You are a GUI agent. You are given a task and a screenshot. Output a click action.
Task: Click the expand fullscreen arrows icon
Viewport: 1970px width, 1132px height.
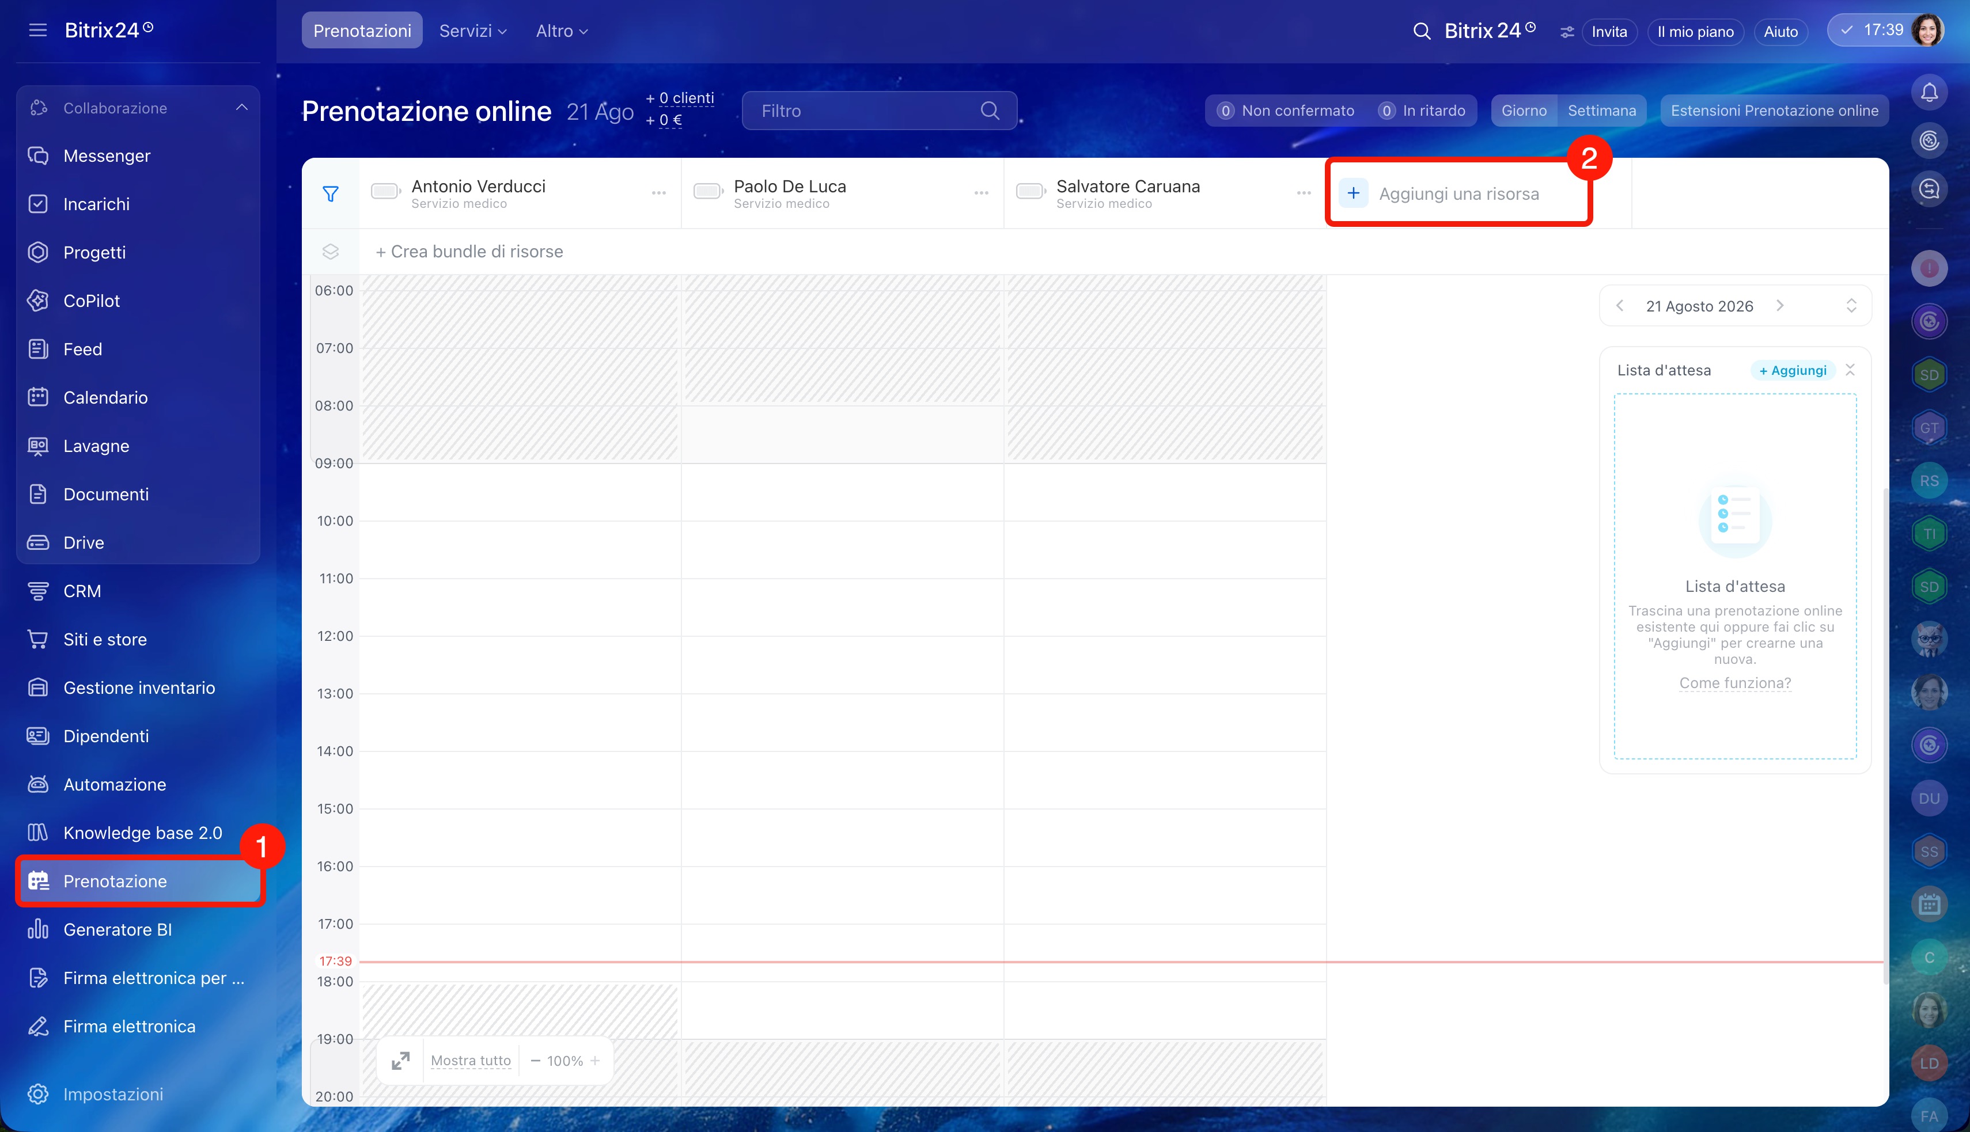tap(400, 1061)
